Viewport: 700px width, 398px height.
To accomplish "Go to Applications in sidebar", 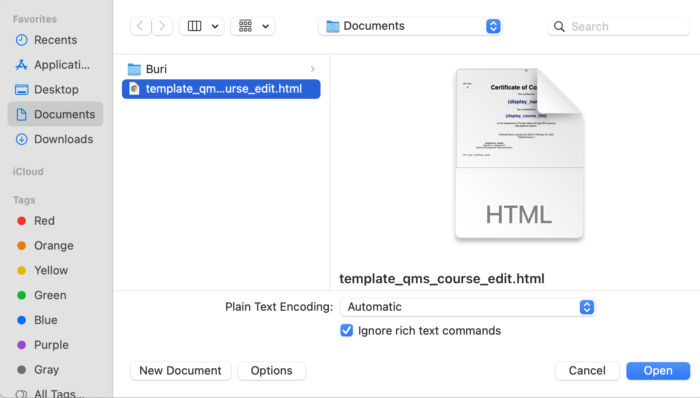I will click(x=62, y=65).
